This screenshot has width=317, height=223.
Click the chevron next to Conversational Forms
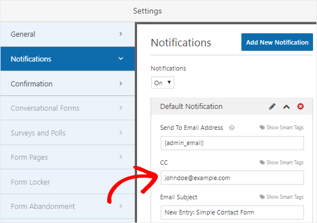tap(121, 108)
